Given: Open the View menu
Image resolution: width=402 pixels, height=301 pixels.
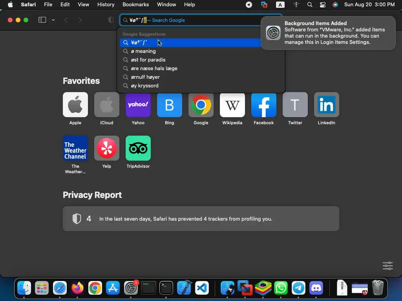Looking at the screenshot, I should pos(83,5).
